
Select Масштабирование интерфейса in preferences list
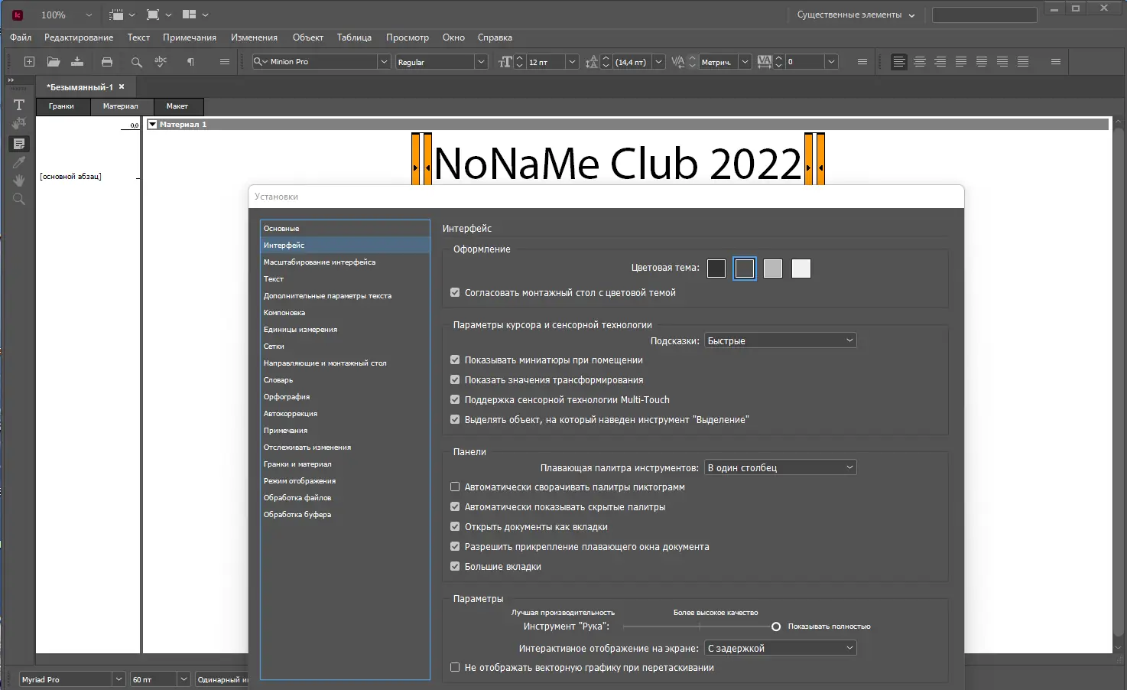click(345, 262)
